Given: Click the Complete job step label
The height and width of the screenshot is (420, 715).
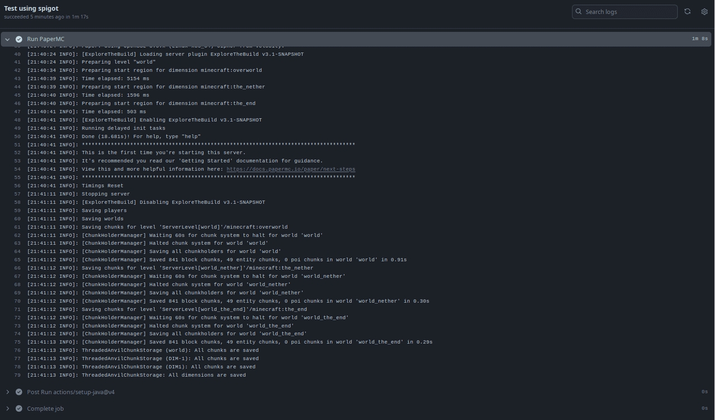Looking at the screenshot, I should pos(45,409).
